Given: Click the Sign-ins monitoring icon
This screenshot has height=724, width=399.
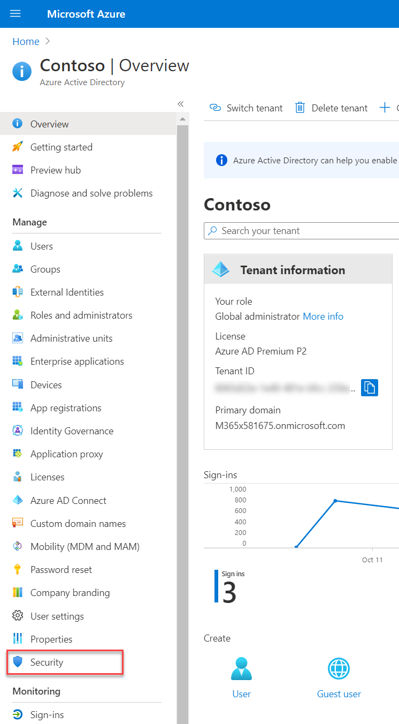Looking at the screenshot, I should (18, 714).
